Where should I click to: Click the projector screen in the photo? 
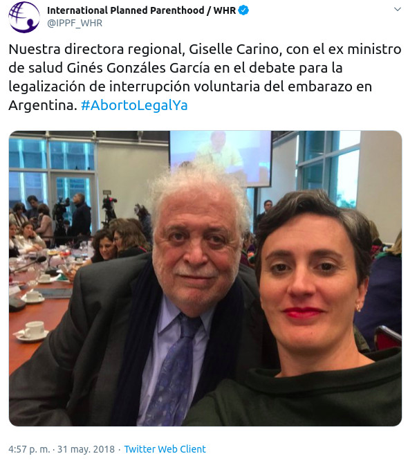(x=221, y=158)
